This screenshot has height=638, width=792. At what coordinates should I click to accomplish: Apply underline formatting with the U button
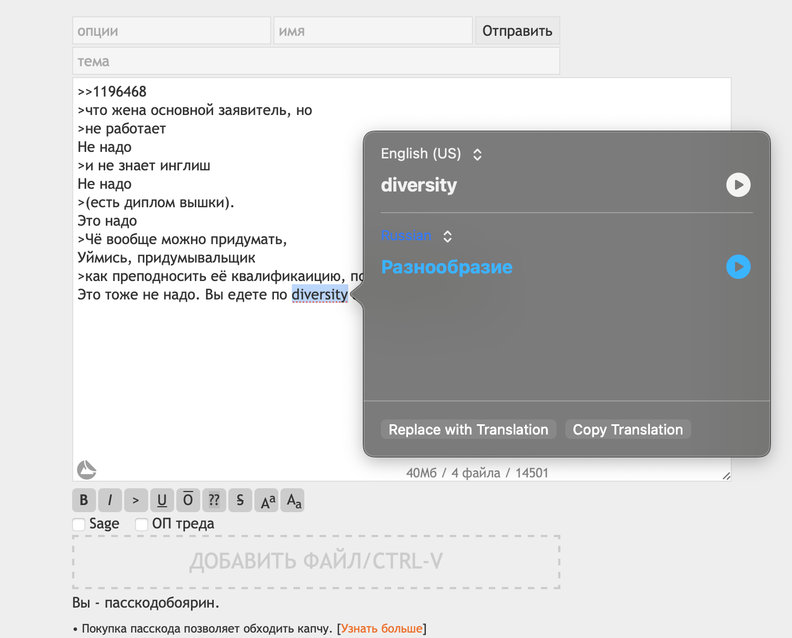pyautogui.click(x=162, y=500)
